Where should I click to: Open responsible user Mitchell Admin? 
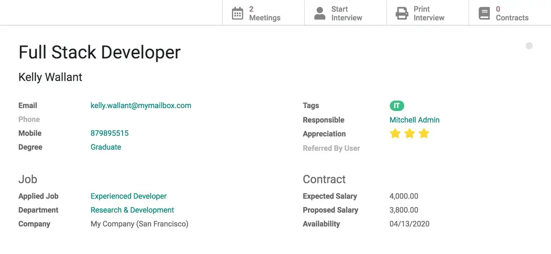click(415, 120)
